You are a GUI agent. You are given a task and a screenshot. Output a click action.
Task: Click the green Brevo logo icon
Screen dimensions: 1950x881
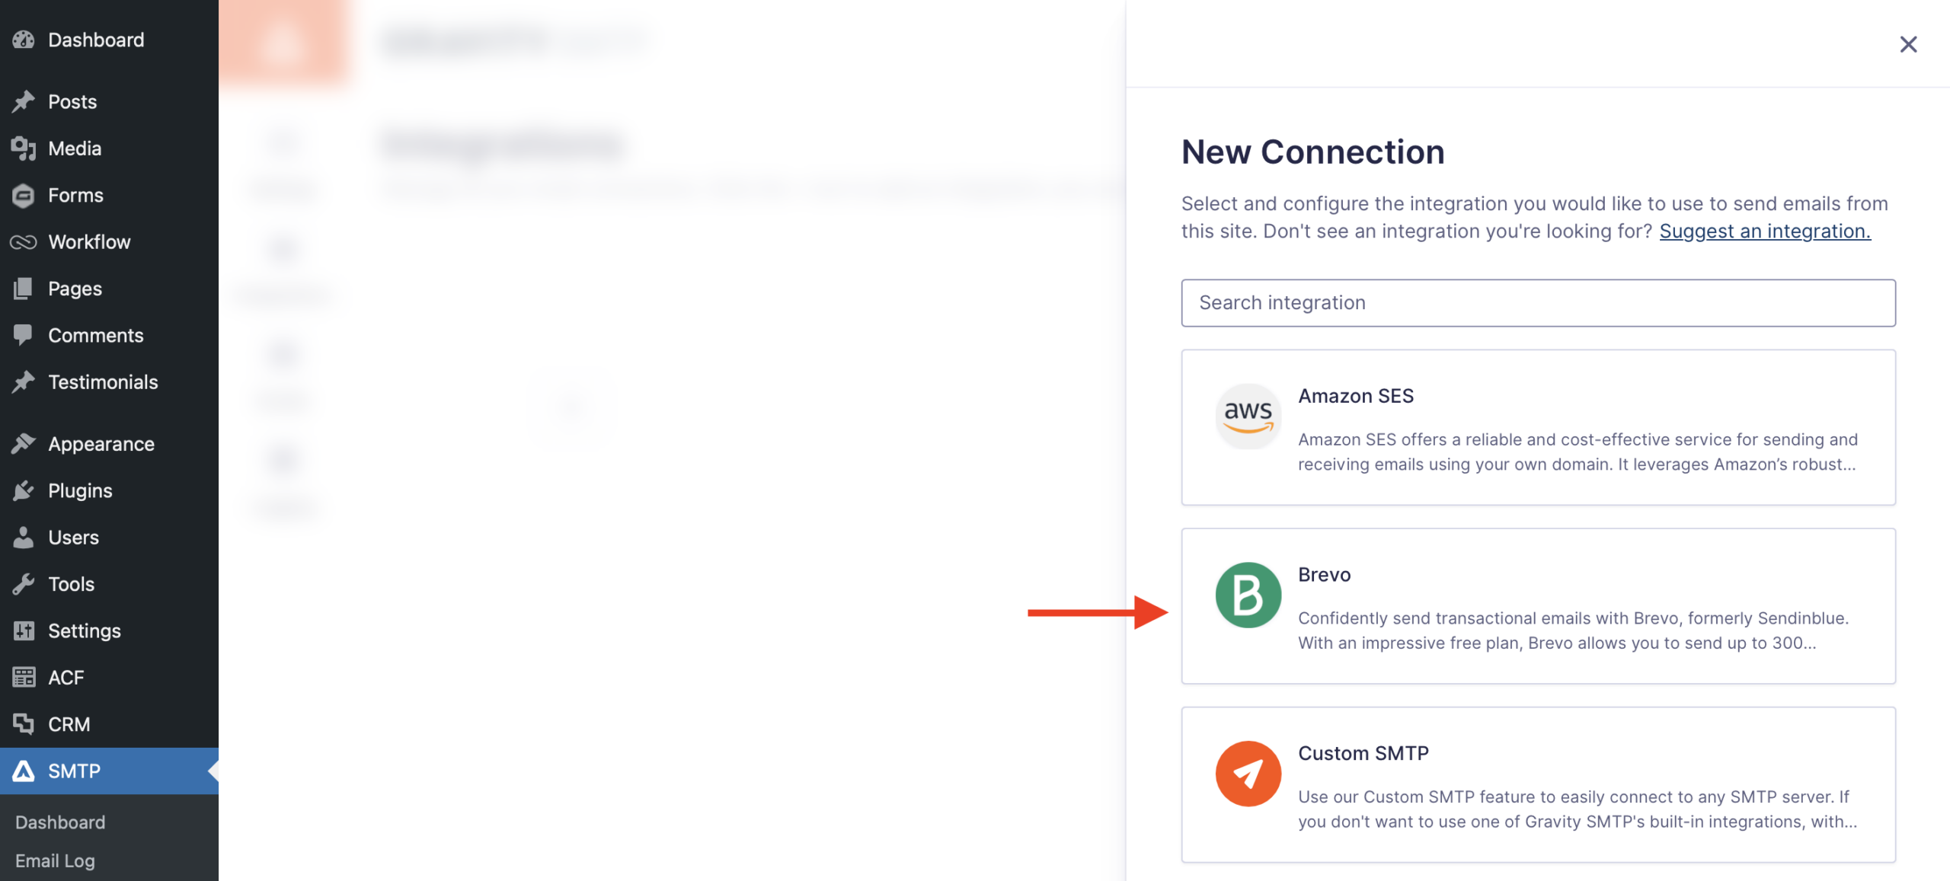[x=1248, y=595]
